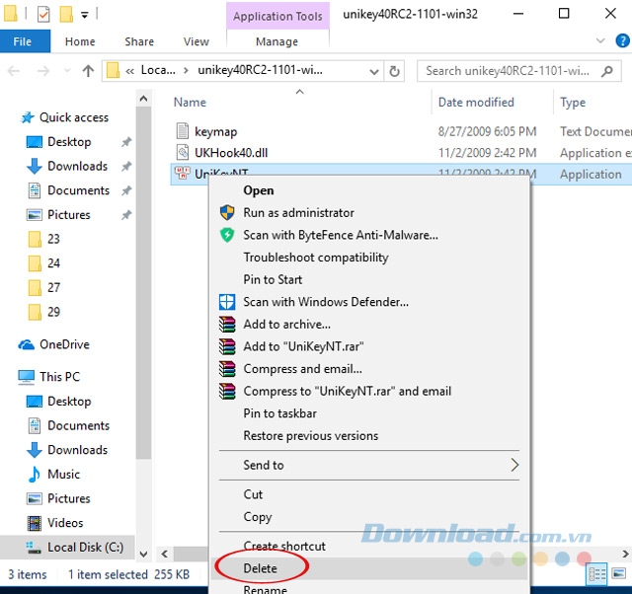Go forward with the Forward arrow
The height and width of the screenshot is (594, 632).
point(43,71)
